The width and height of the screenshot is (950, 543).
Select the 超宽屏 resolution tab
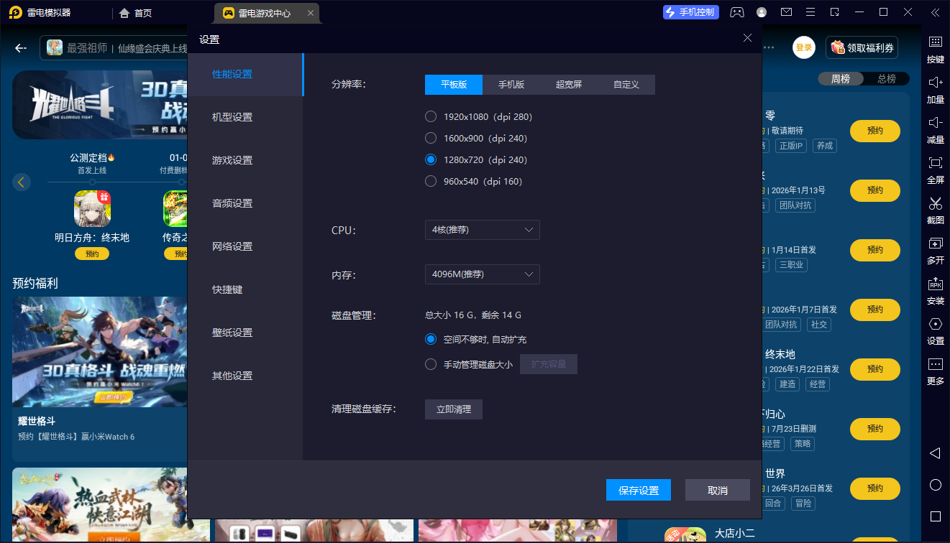(569, 85)
